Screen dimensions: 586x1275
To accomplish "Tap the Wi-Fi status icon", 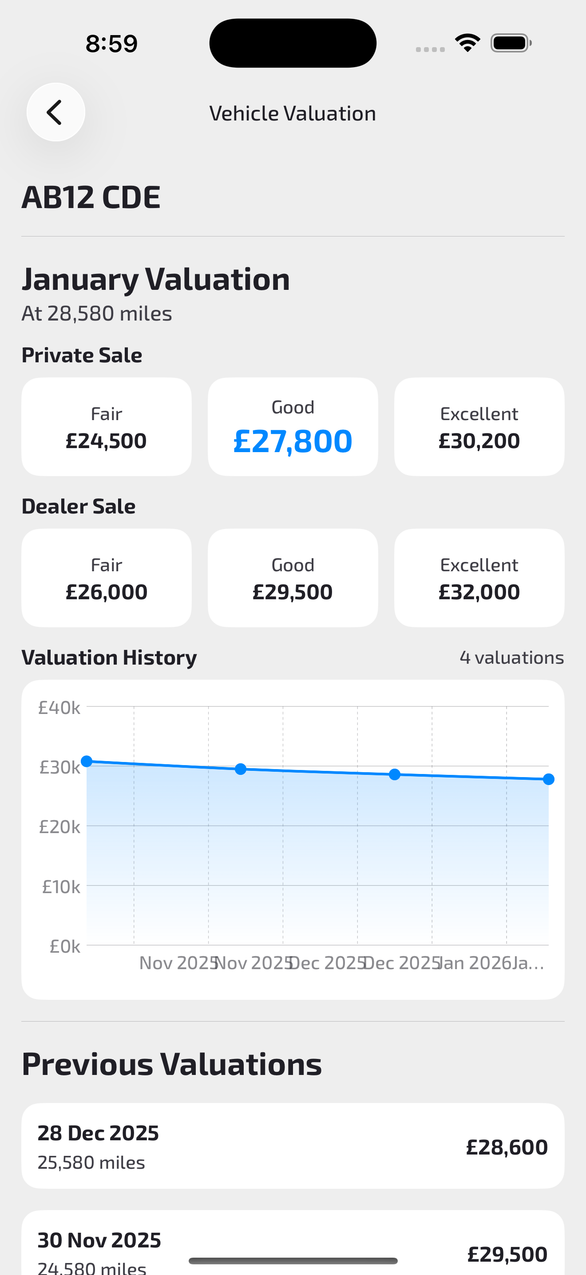I will [x=467, y=43].
